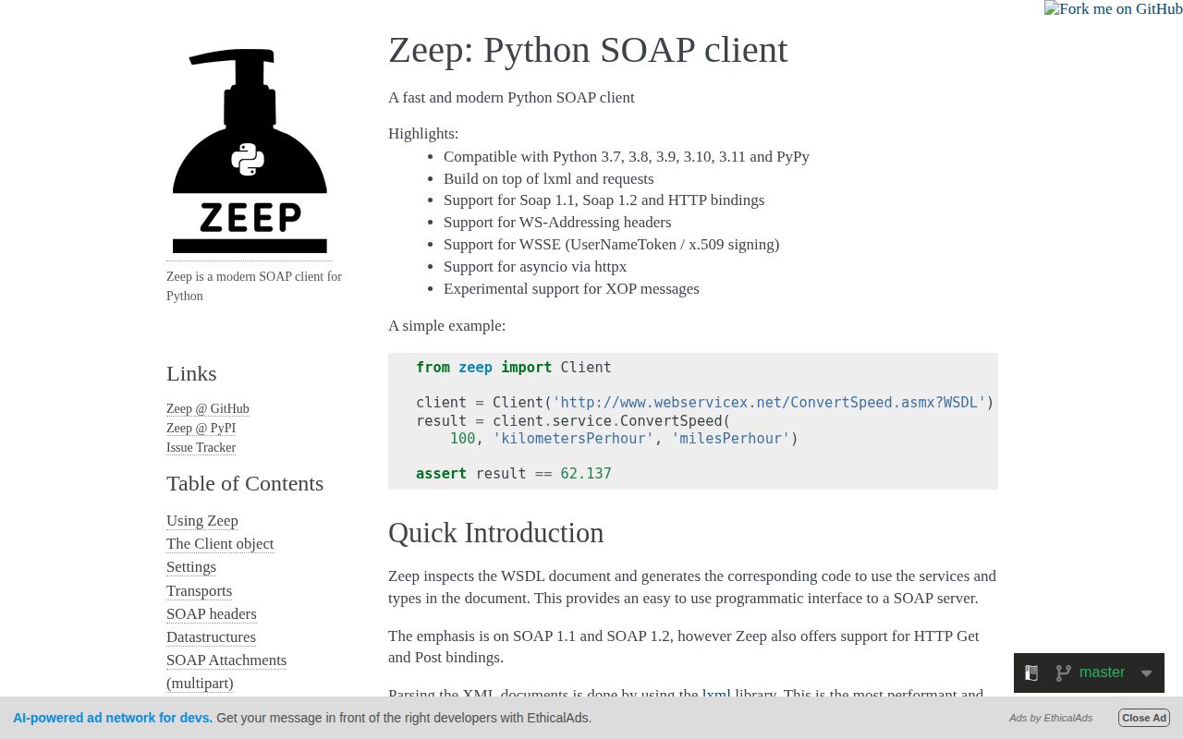Expand the master version dropdown arrow
The image size is (1183, 739).
coord(1146,673)
